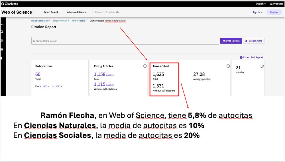Click the 27.08 average per item value
This screenshot has width=285, height=162.
point(199,74)
